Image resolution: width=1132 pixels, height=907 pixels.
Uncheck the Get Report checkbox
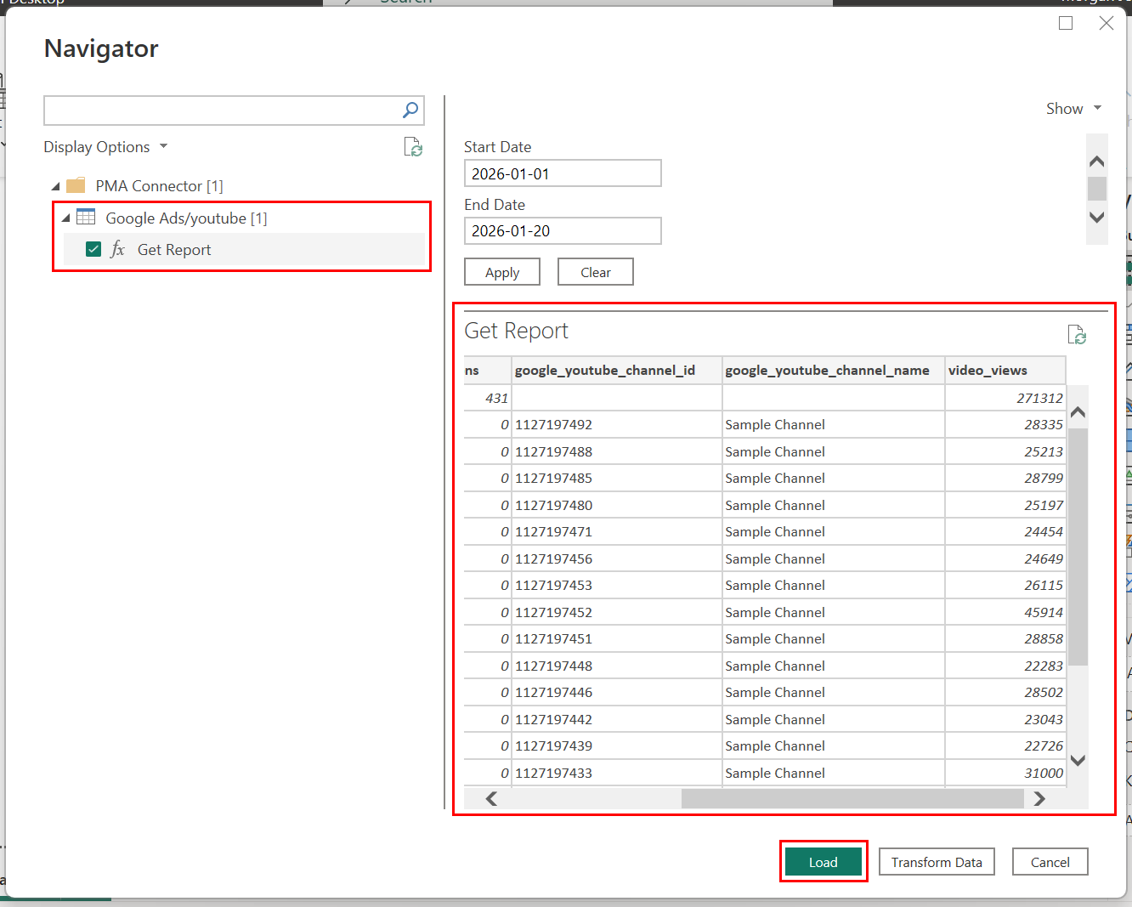[93, 249]
